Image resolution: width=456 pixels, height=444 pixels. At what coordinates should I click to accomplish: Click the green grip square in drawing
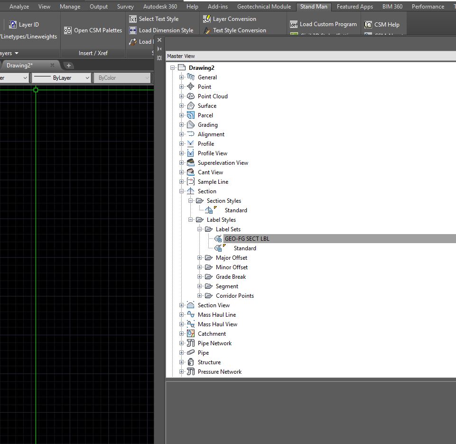click(36, 90)
